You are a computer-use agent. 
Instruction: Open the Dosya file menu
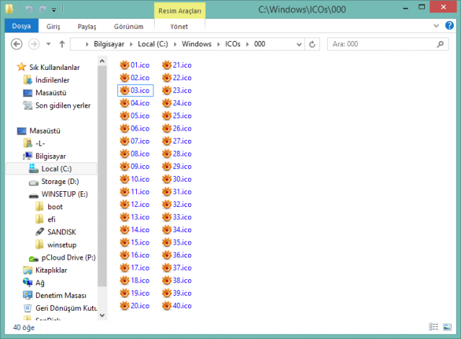22,26
